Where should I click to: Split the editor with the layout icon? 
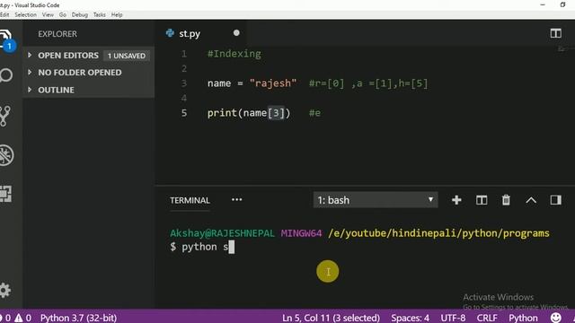[x=555, y=33]
